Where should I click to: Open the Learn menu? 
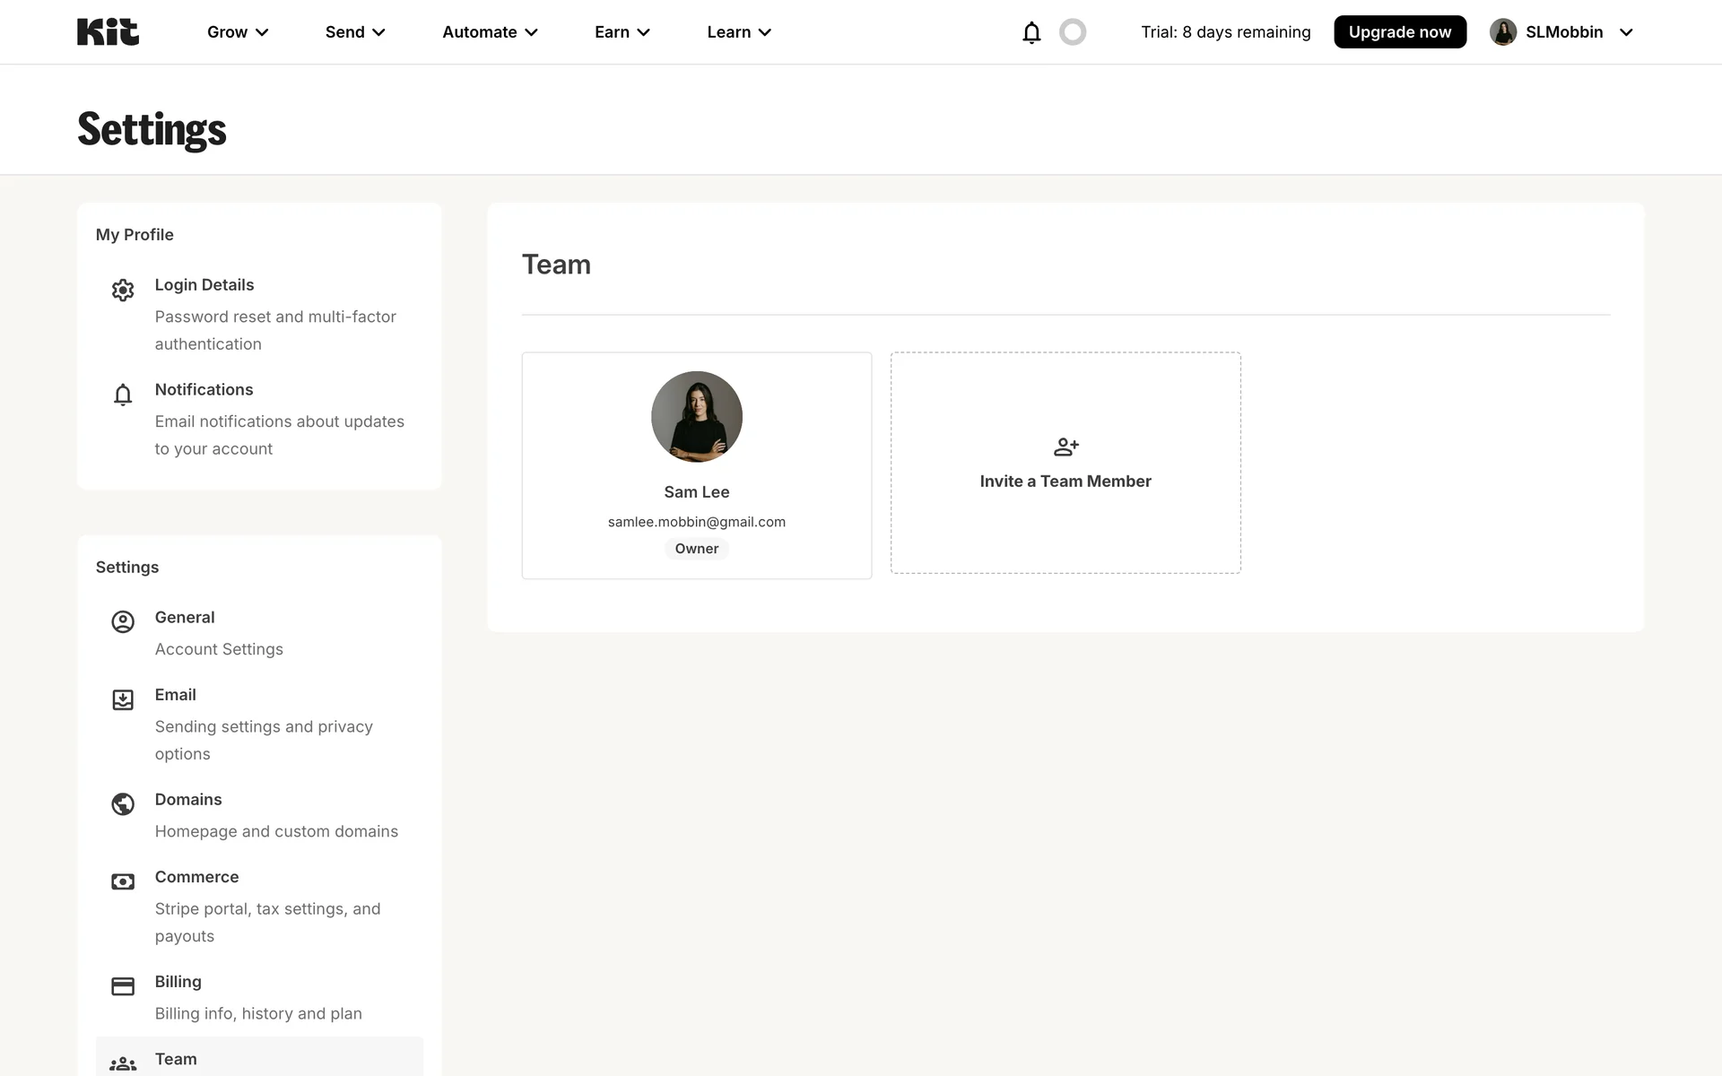[739, 32]
